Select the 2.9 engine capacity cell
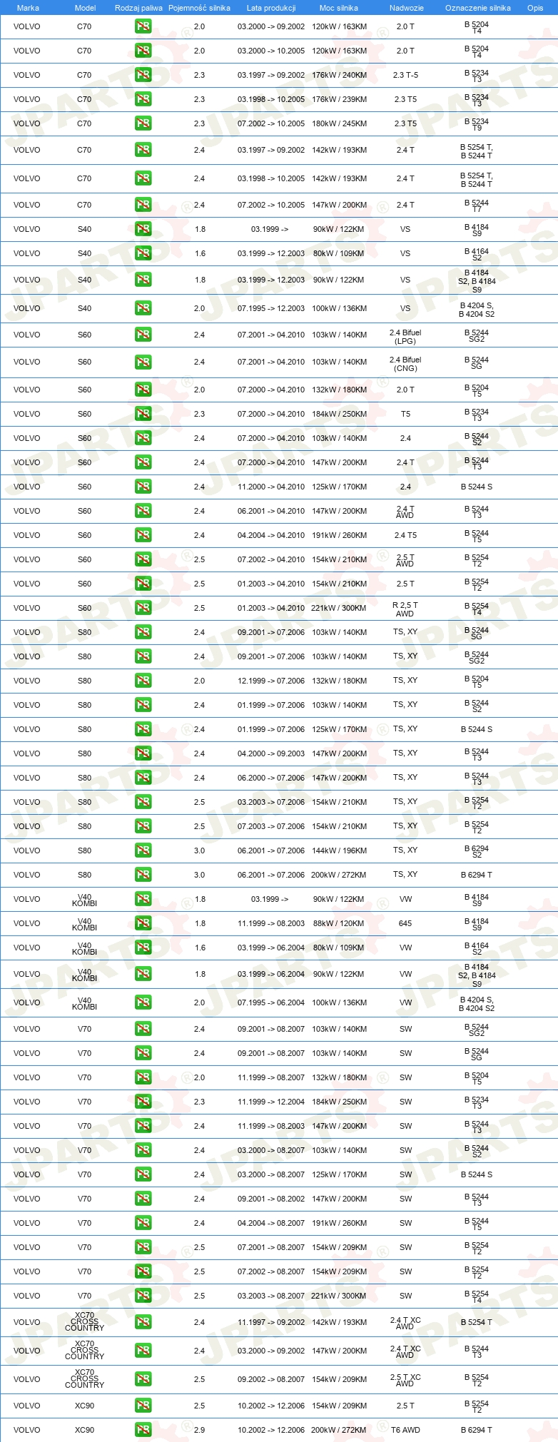Viewport: 558px width, 1442px height. [199, 1430]
